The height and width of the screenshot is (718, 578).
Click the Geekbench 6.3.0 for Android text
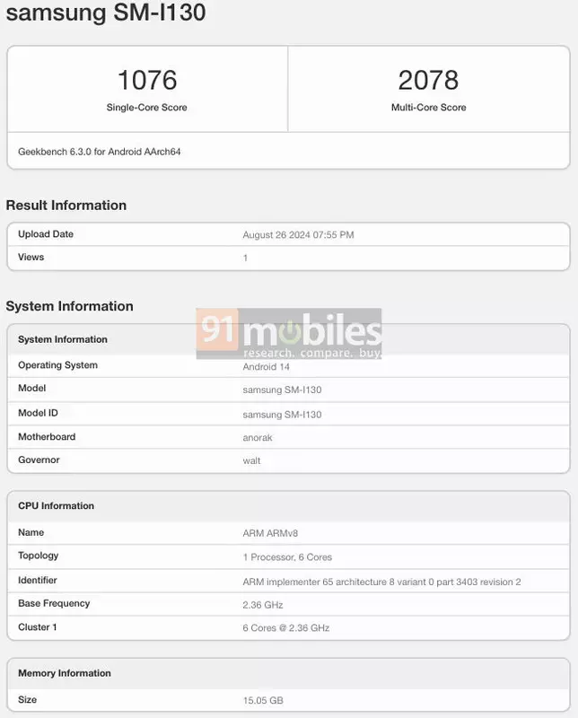(x=100, y=152)
